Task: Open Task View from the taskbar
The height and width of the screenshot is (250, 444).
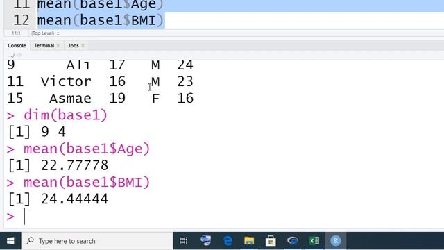Action: click(183, 241)
